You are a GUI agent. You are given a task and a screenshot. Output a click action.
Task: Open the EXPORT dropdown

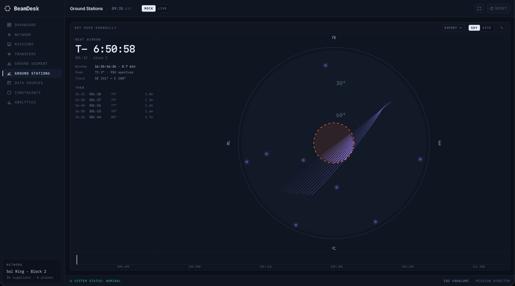click(453, 28)
